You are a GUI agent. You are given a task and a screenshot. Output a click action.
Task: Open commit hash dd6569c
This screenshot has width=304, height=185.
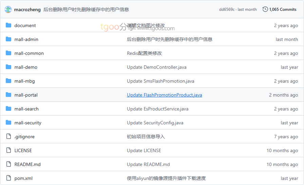pyautogui.click(x=227, y=9)
